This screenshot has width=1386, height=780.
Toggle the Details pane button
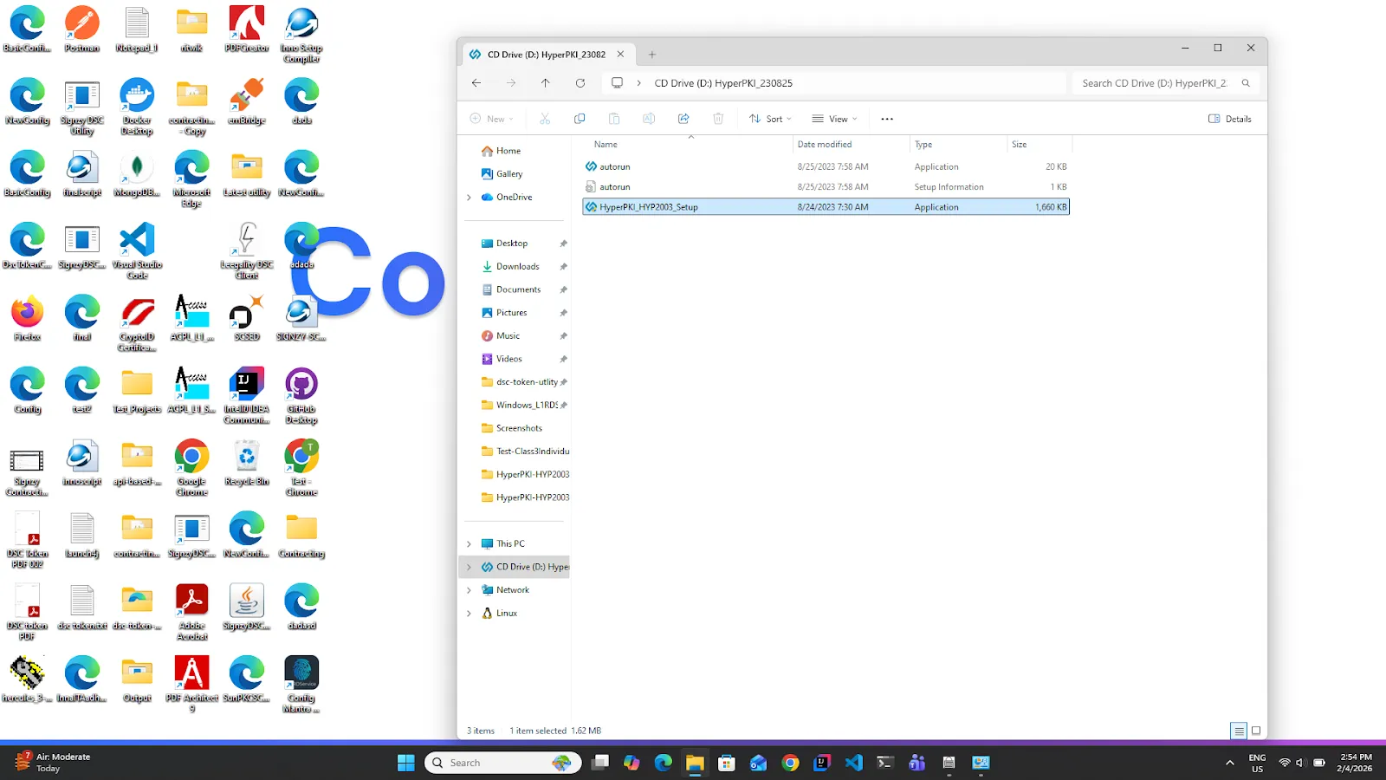point(1230,119)
